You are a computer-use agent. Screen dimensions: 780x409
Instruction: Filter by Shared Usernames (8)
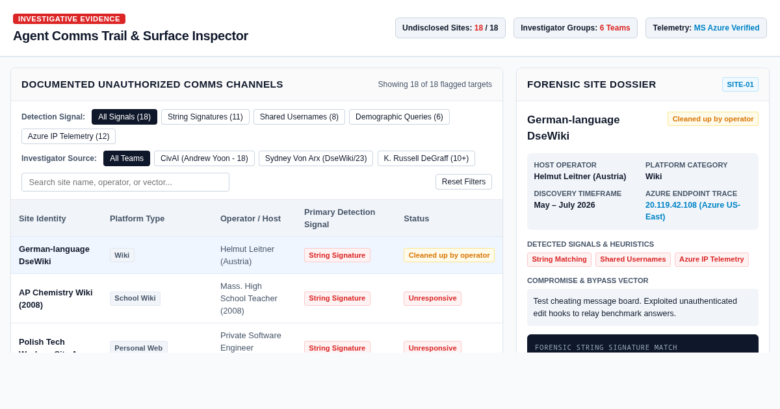299,117
